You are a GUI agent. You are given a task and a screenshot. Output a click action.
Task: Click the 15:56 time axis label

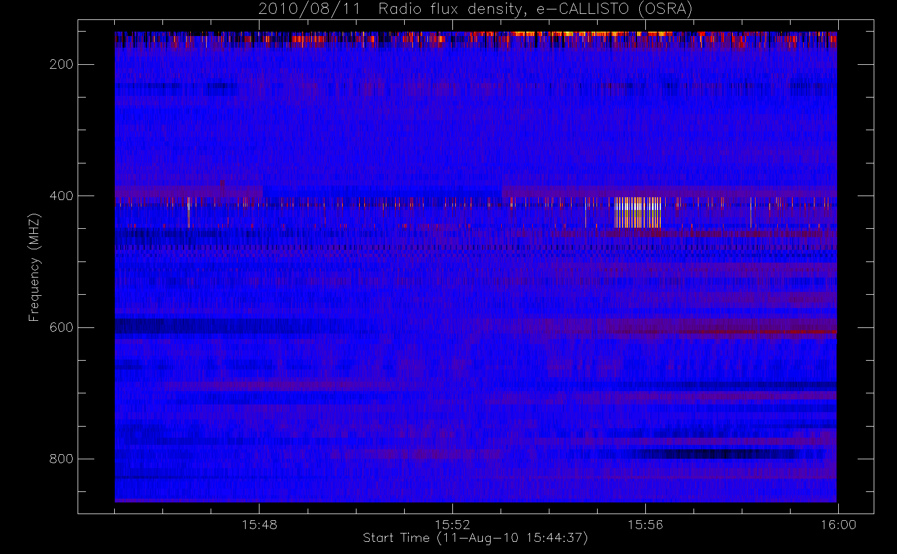tap(645, 525)
